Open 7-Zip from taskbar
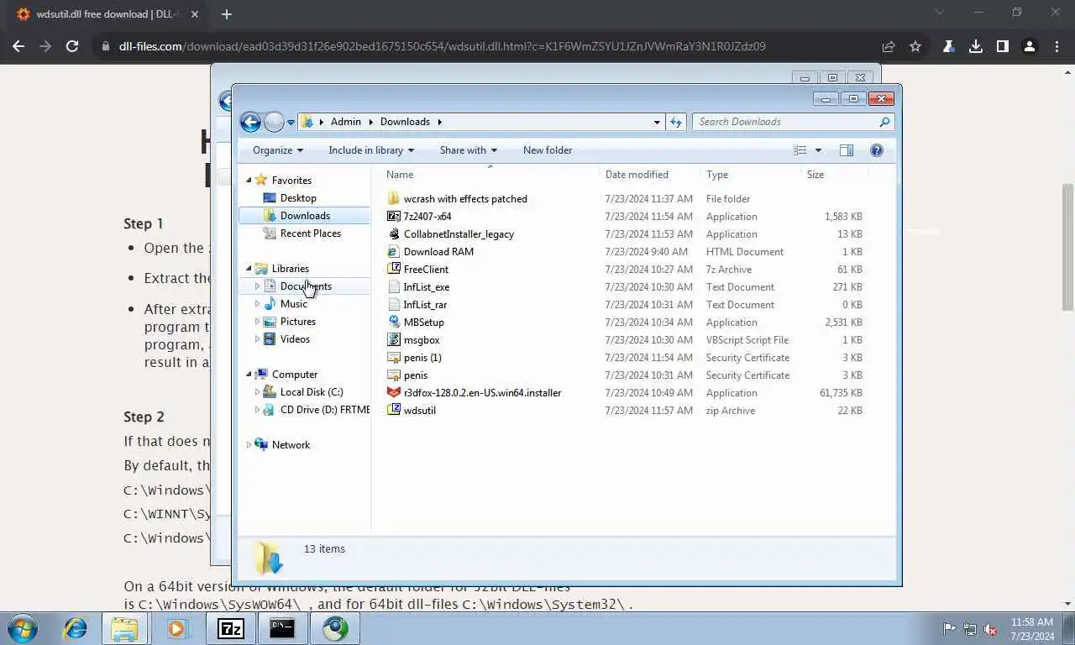Viewport: 1075px width, 645px height. point(230,628)
